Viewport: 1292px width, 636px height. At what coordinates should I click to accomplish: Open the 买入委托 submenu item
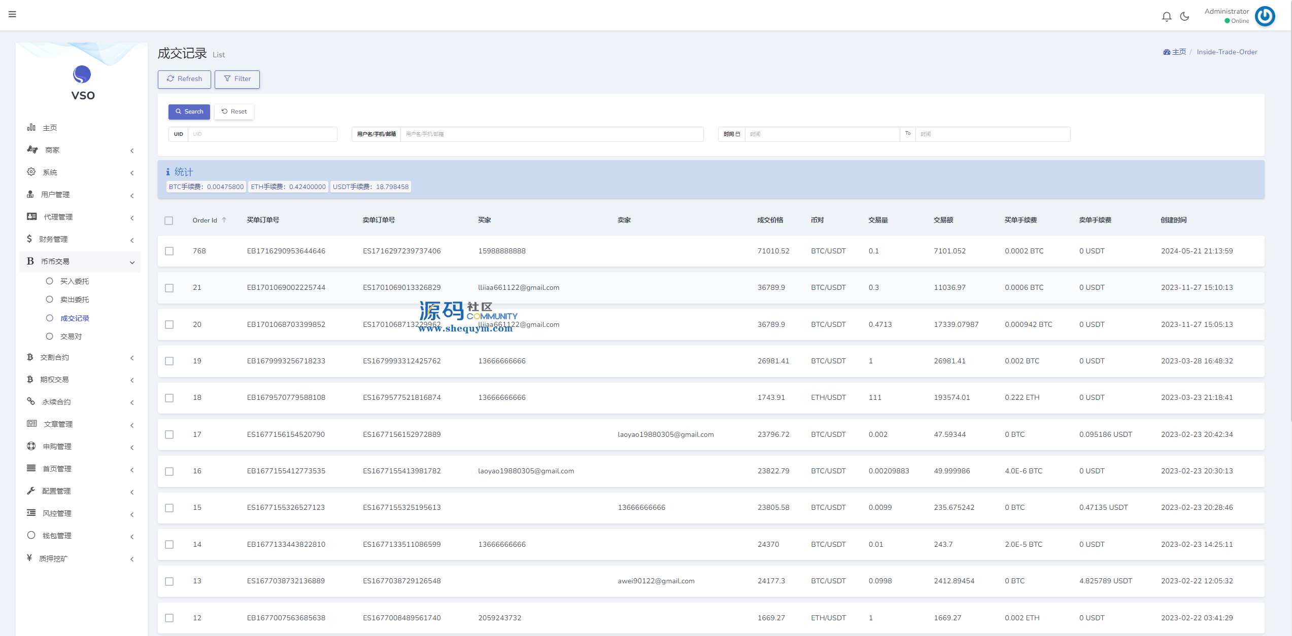point(75,281)
